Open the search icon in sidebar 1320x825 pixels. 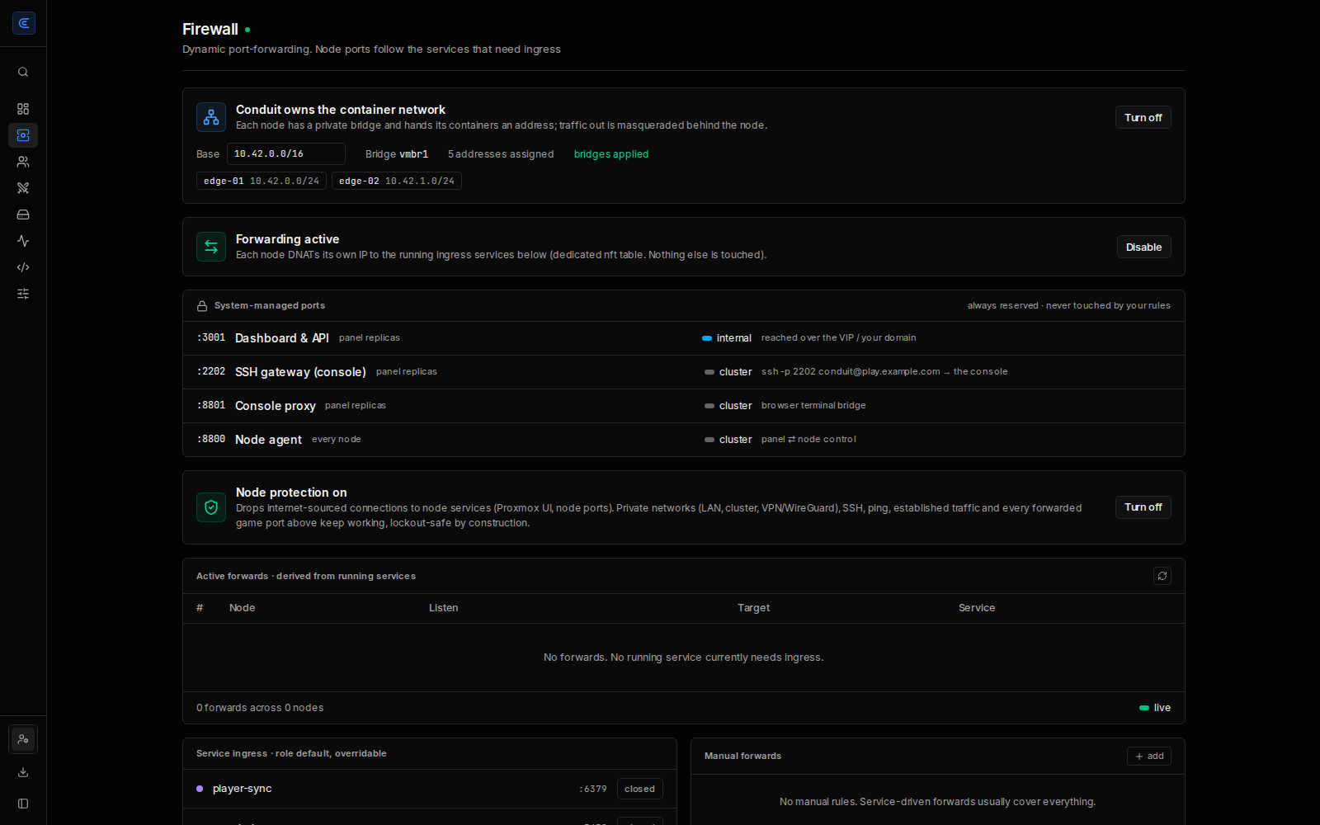(23, 72)
